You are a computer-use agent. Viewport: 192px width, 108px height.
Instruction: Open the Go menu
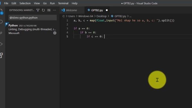[45, 3]
